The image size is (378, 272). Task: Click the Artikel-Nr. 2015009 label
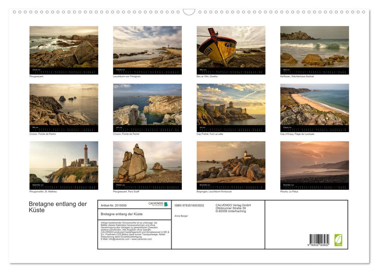[114, 205]
